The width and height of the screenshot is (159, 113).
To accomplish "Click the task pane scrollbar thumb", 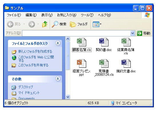I will click(68, 56).
